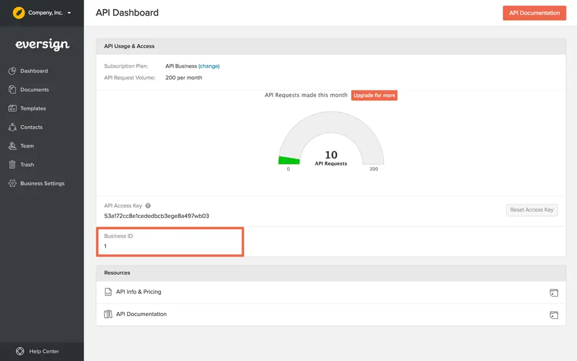Select the Business ID value 1

(105, 246)
